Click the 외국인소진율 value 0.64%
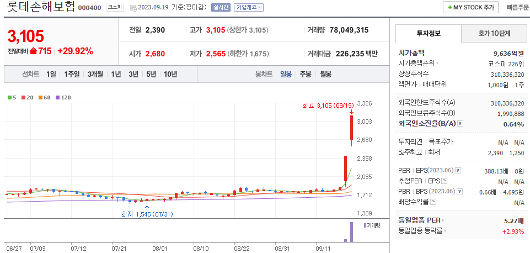The image size is (530, 253). coord(513,124)
